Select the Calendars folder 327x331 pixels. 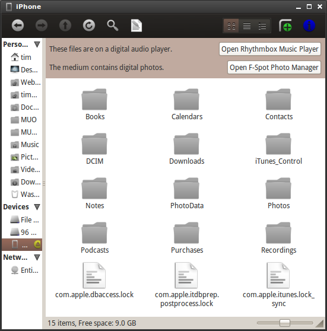tap(187, 105)
